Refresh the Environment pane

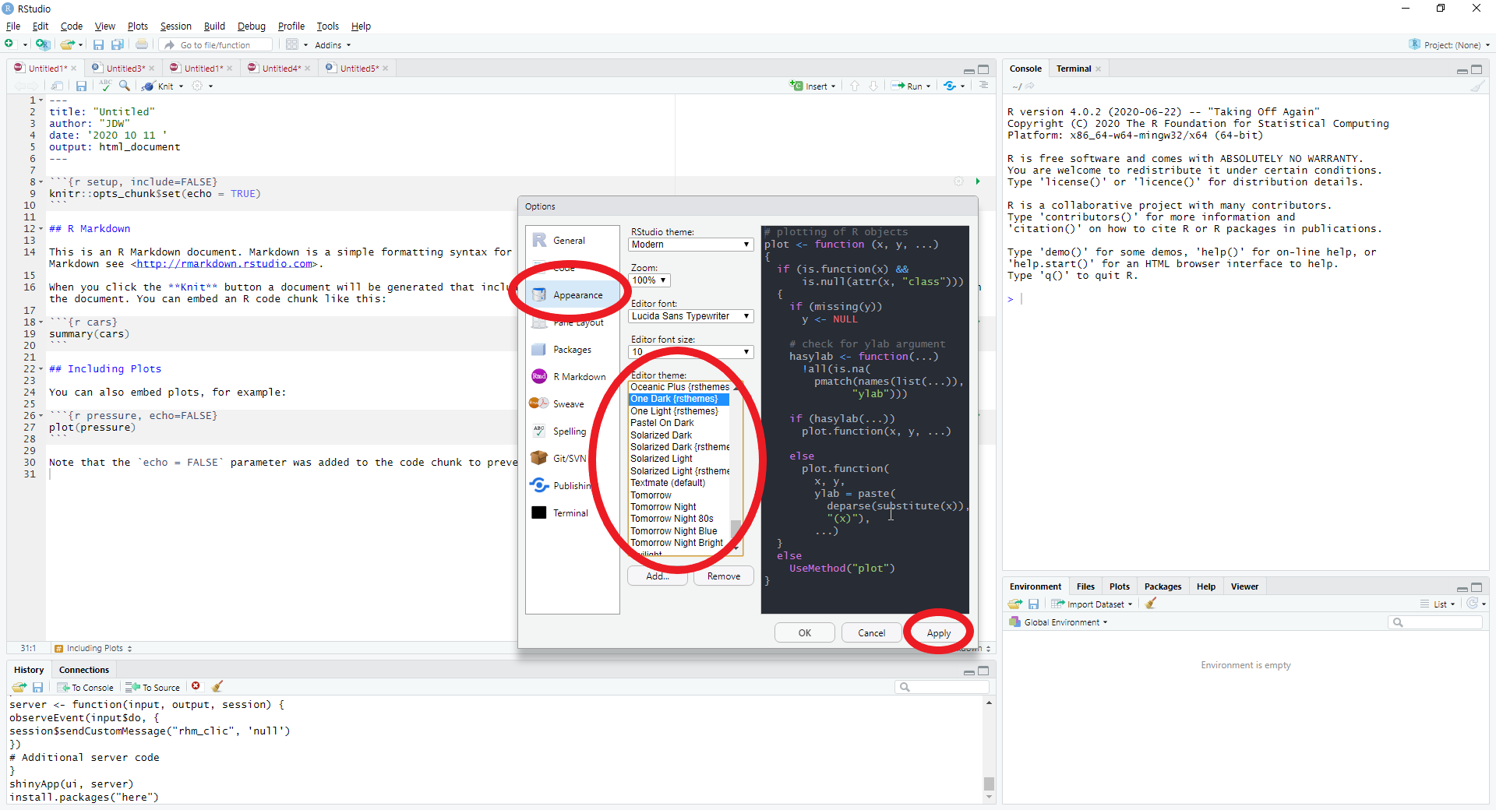click(1472, 604)
